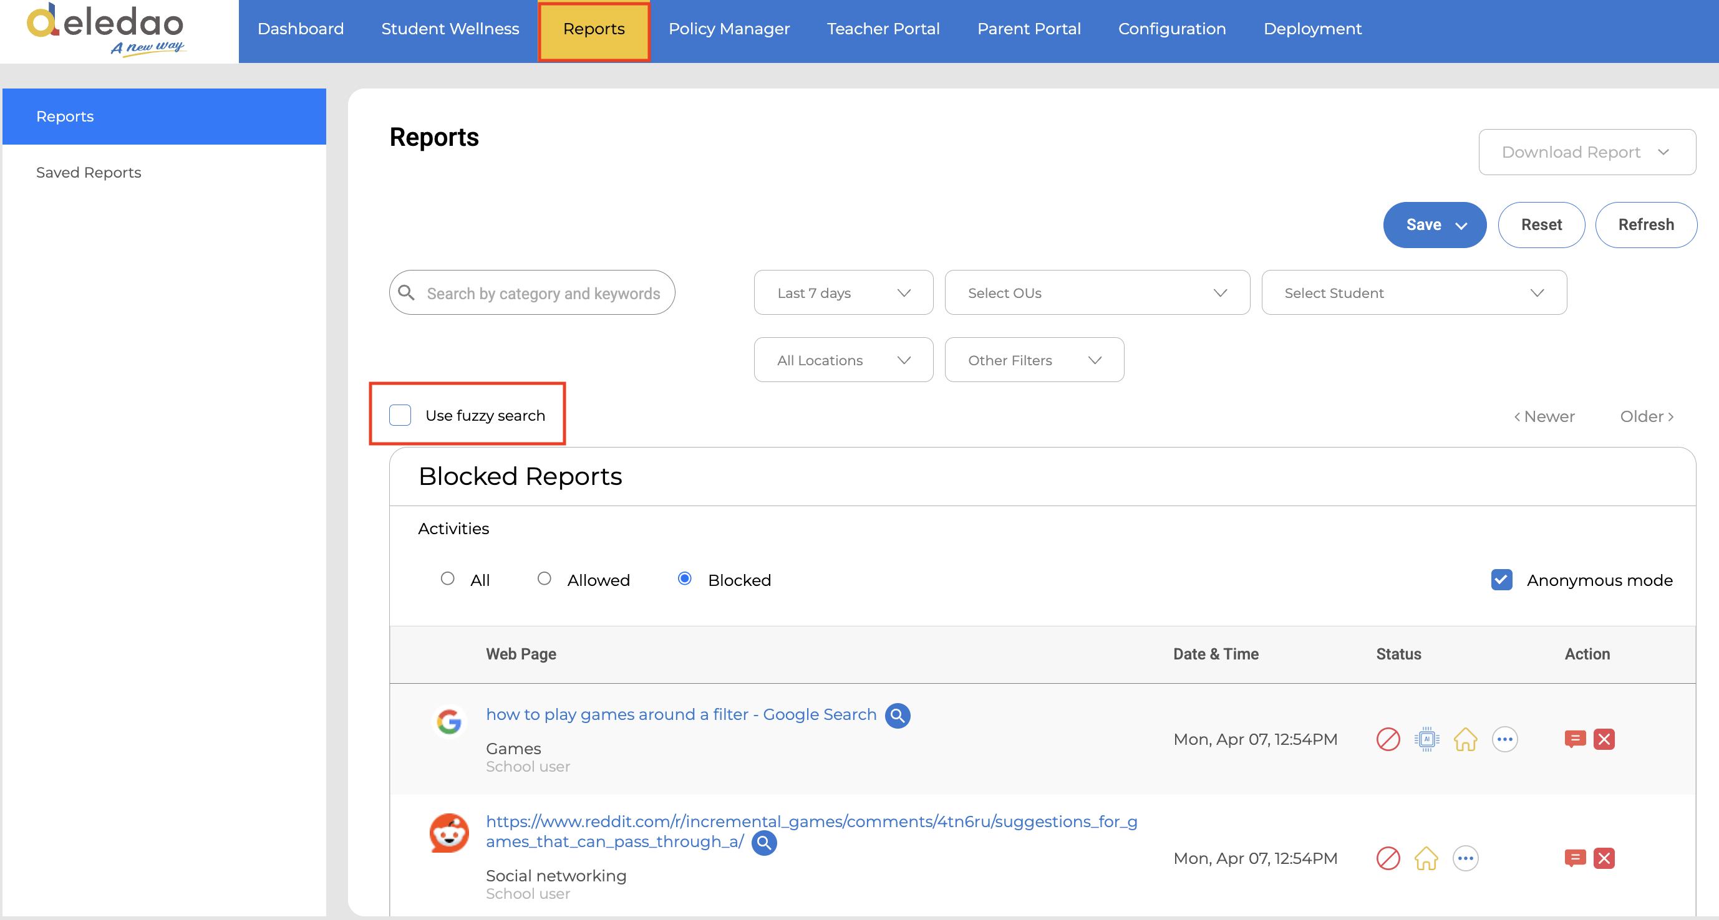Click magnifier icon next to Google Search link
Screen dimensions: 1719x920
[x=898, y=716]
